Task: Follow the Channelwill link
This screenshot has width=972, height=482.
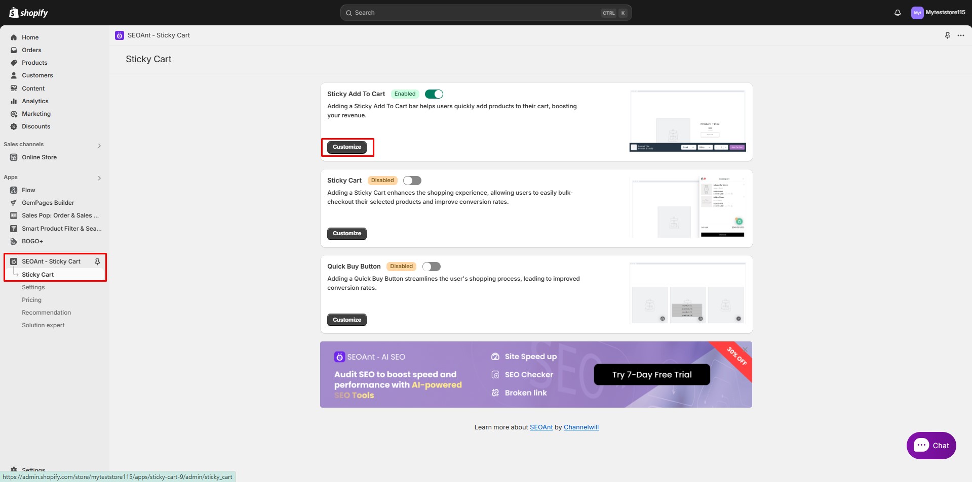Action: coord(581,427)
